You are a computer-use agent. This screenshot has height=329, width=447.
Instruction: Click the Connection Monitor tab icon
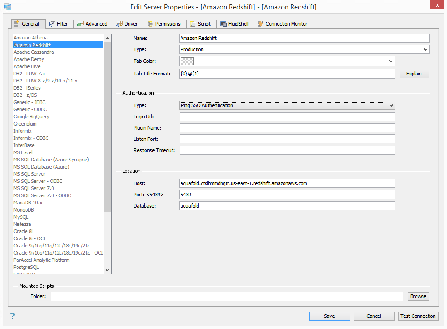coord(261,24)
